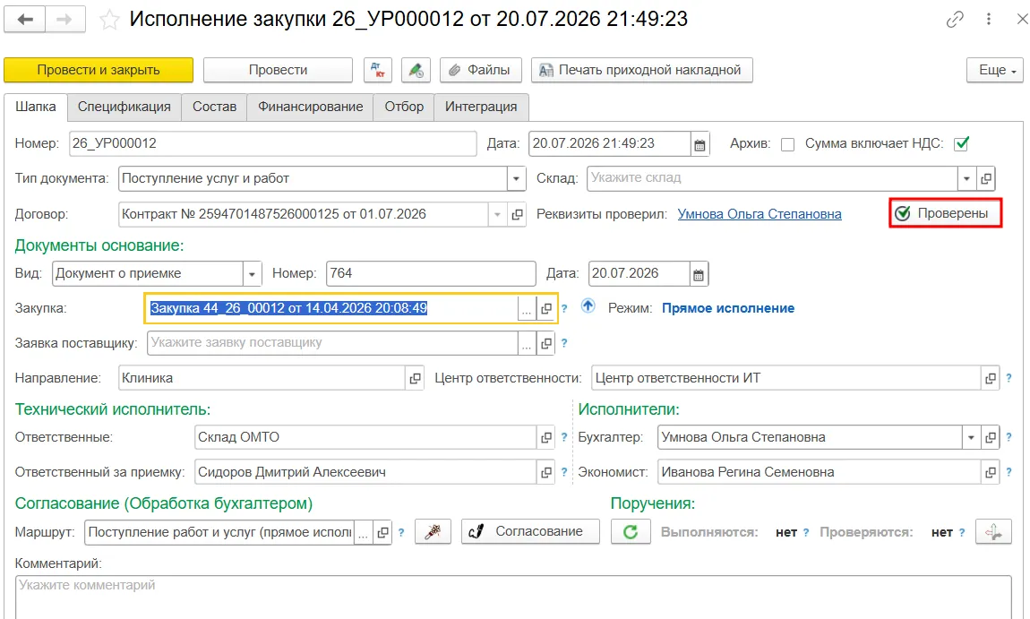This screenshot has height=619, width=1030.
Task: Open Ответственный за приемку record icon
Action: 545,472
